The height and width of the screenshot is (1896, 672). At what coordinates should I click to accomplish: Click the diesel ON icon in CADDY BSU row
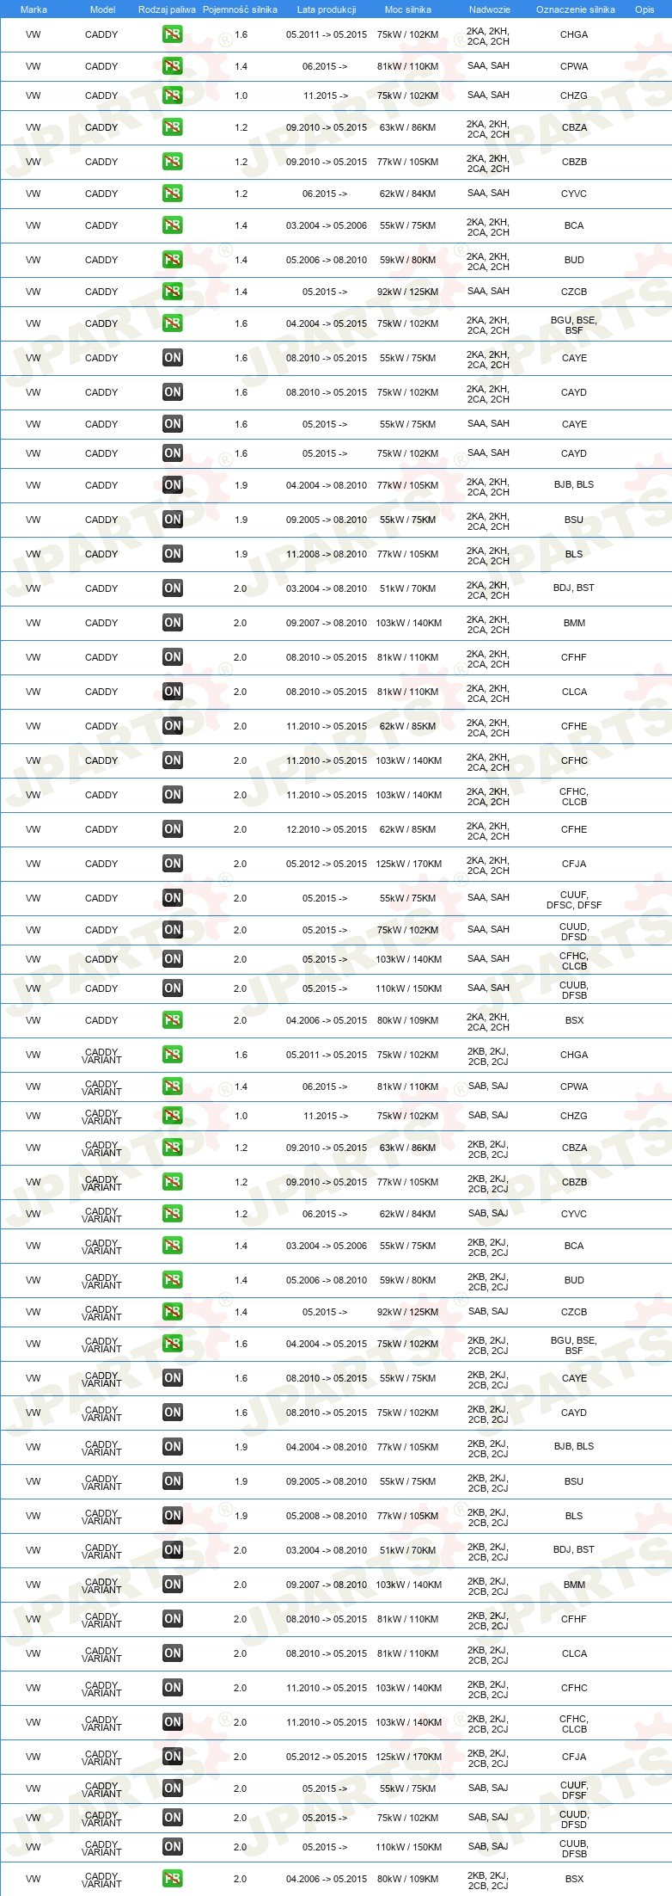173,520
